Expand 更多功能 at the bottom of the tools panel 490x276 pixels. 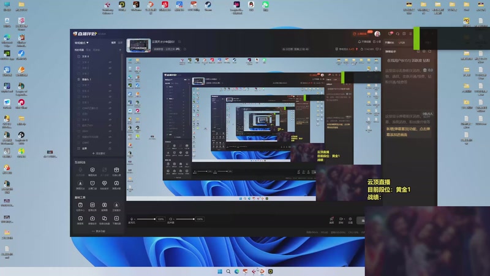99,231
